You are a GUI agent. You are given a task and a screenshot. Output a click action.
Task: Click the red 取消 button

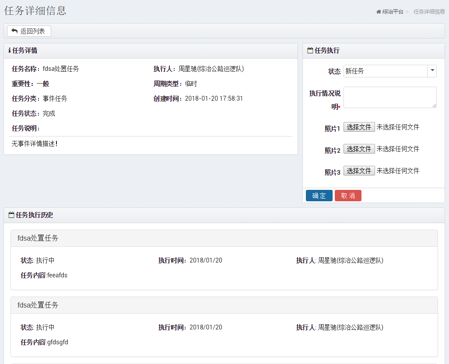point(348,196)
